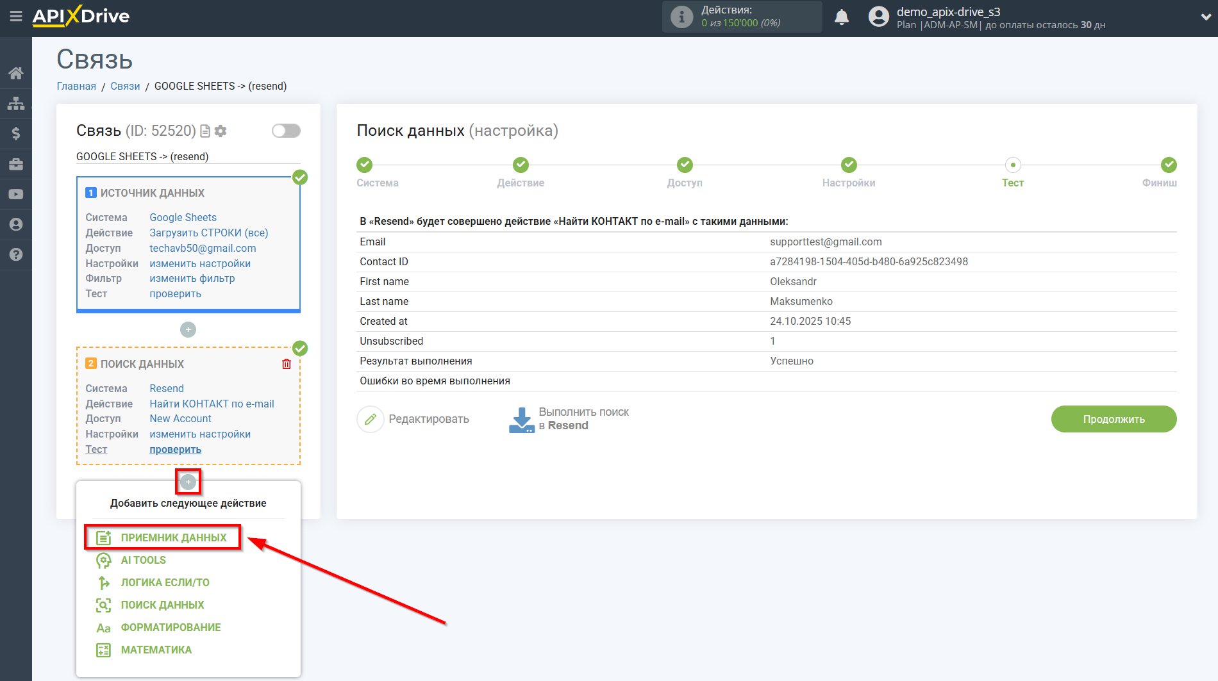Click the plus button below the data search block
The image size is (1218, 681).
tap(188, 482)
